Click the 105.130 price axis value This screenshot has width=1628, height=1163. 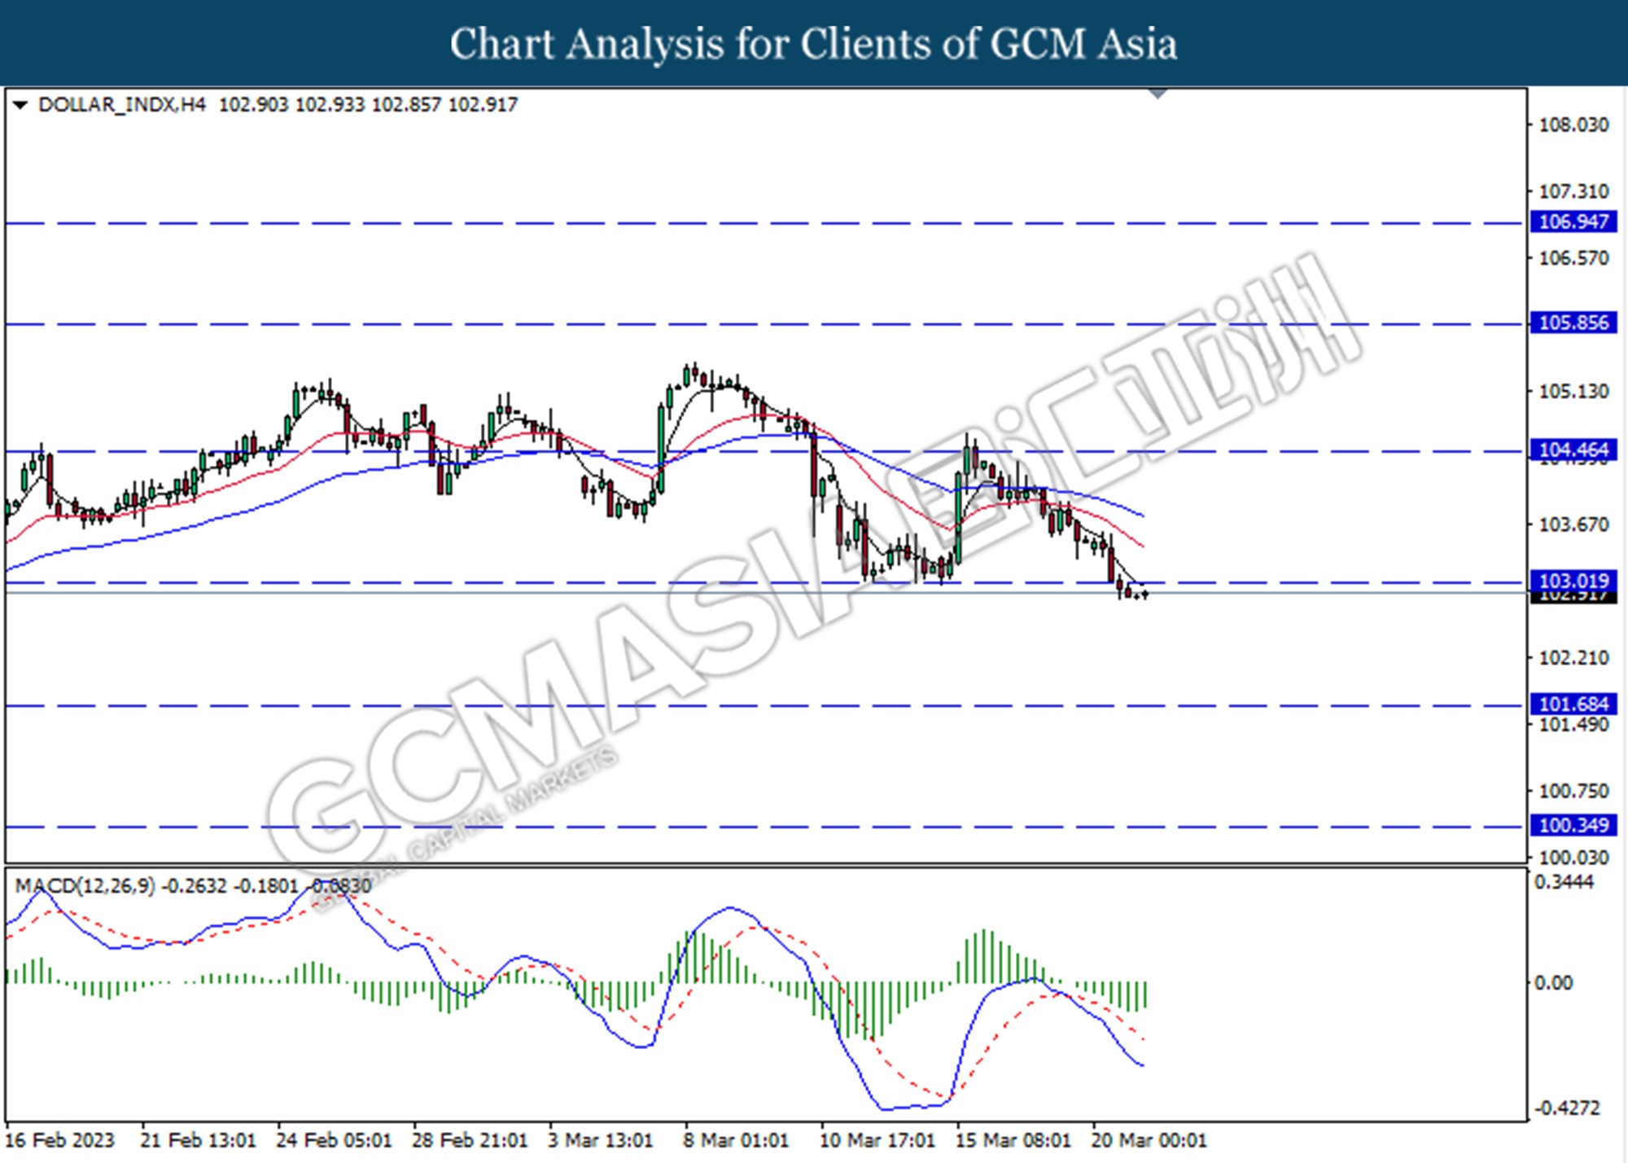click(1573, 392)
